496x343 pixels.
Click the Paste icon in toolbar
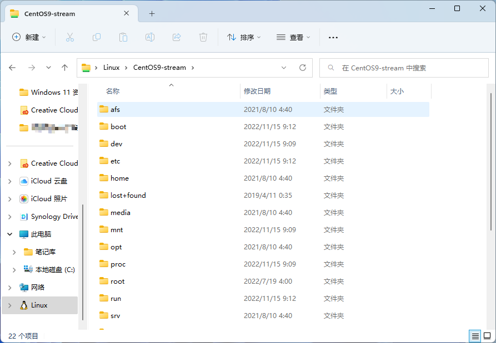click(x=123, y=37)
